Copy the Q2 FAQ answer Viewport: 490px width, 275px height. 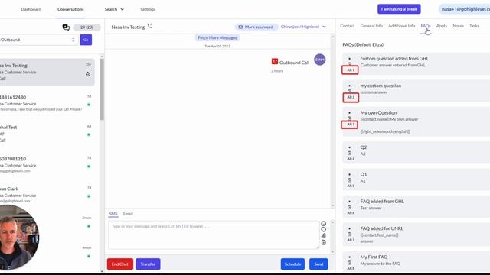(349, 153)
